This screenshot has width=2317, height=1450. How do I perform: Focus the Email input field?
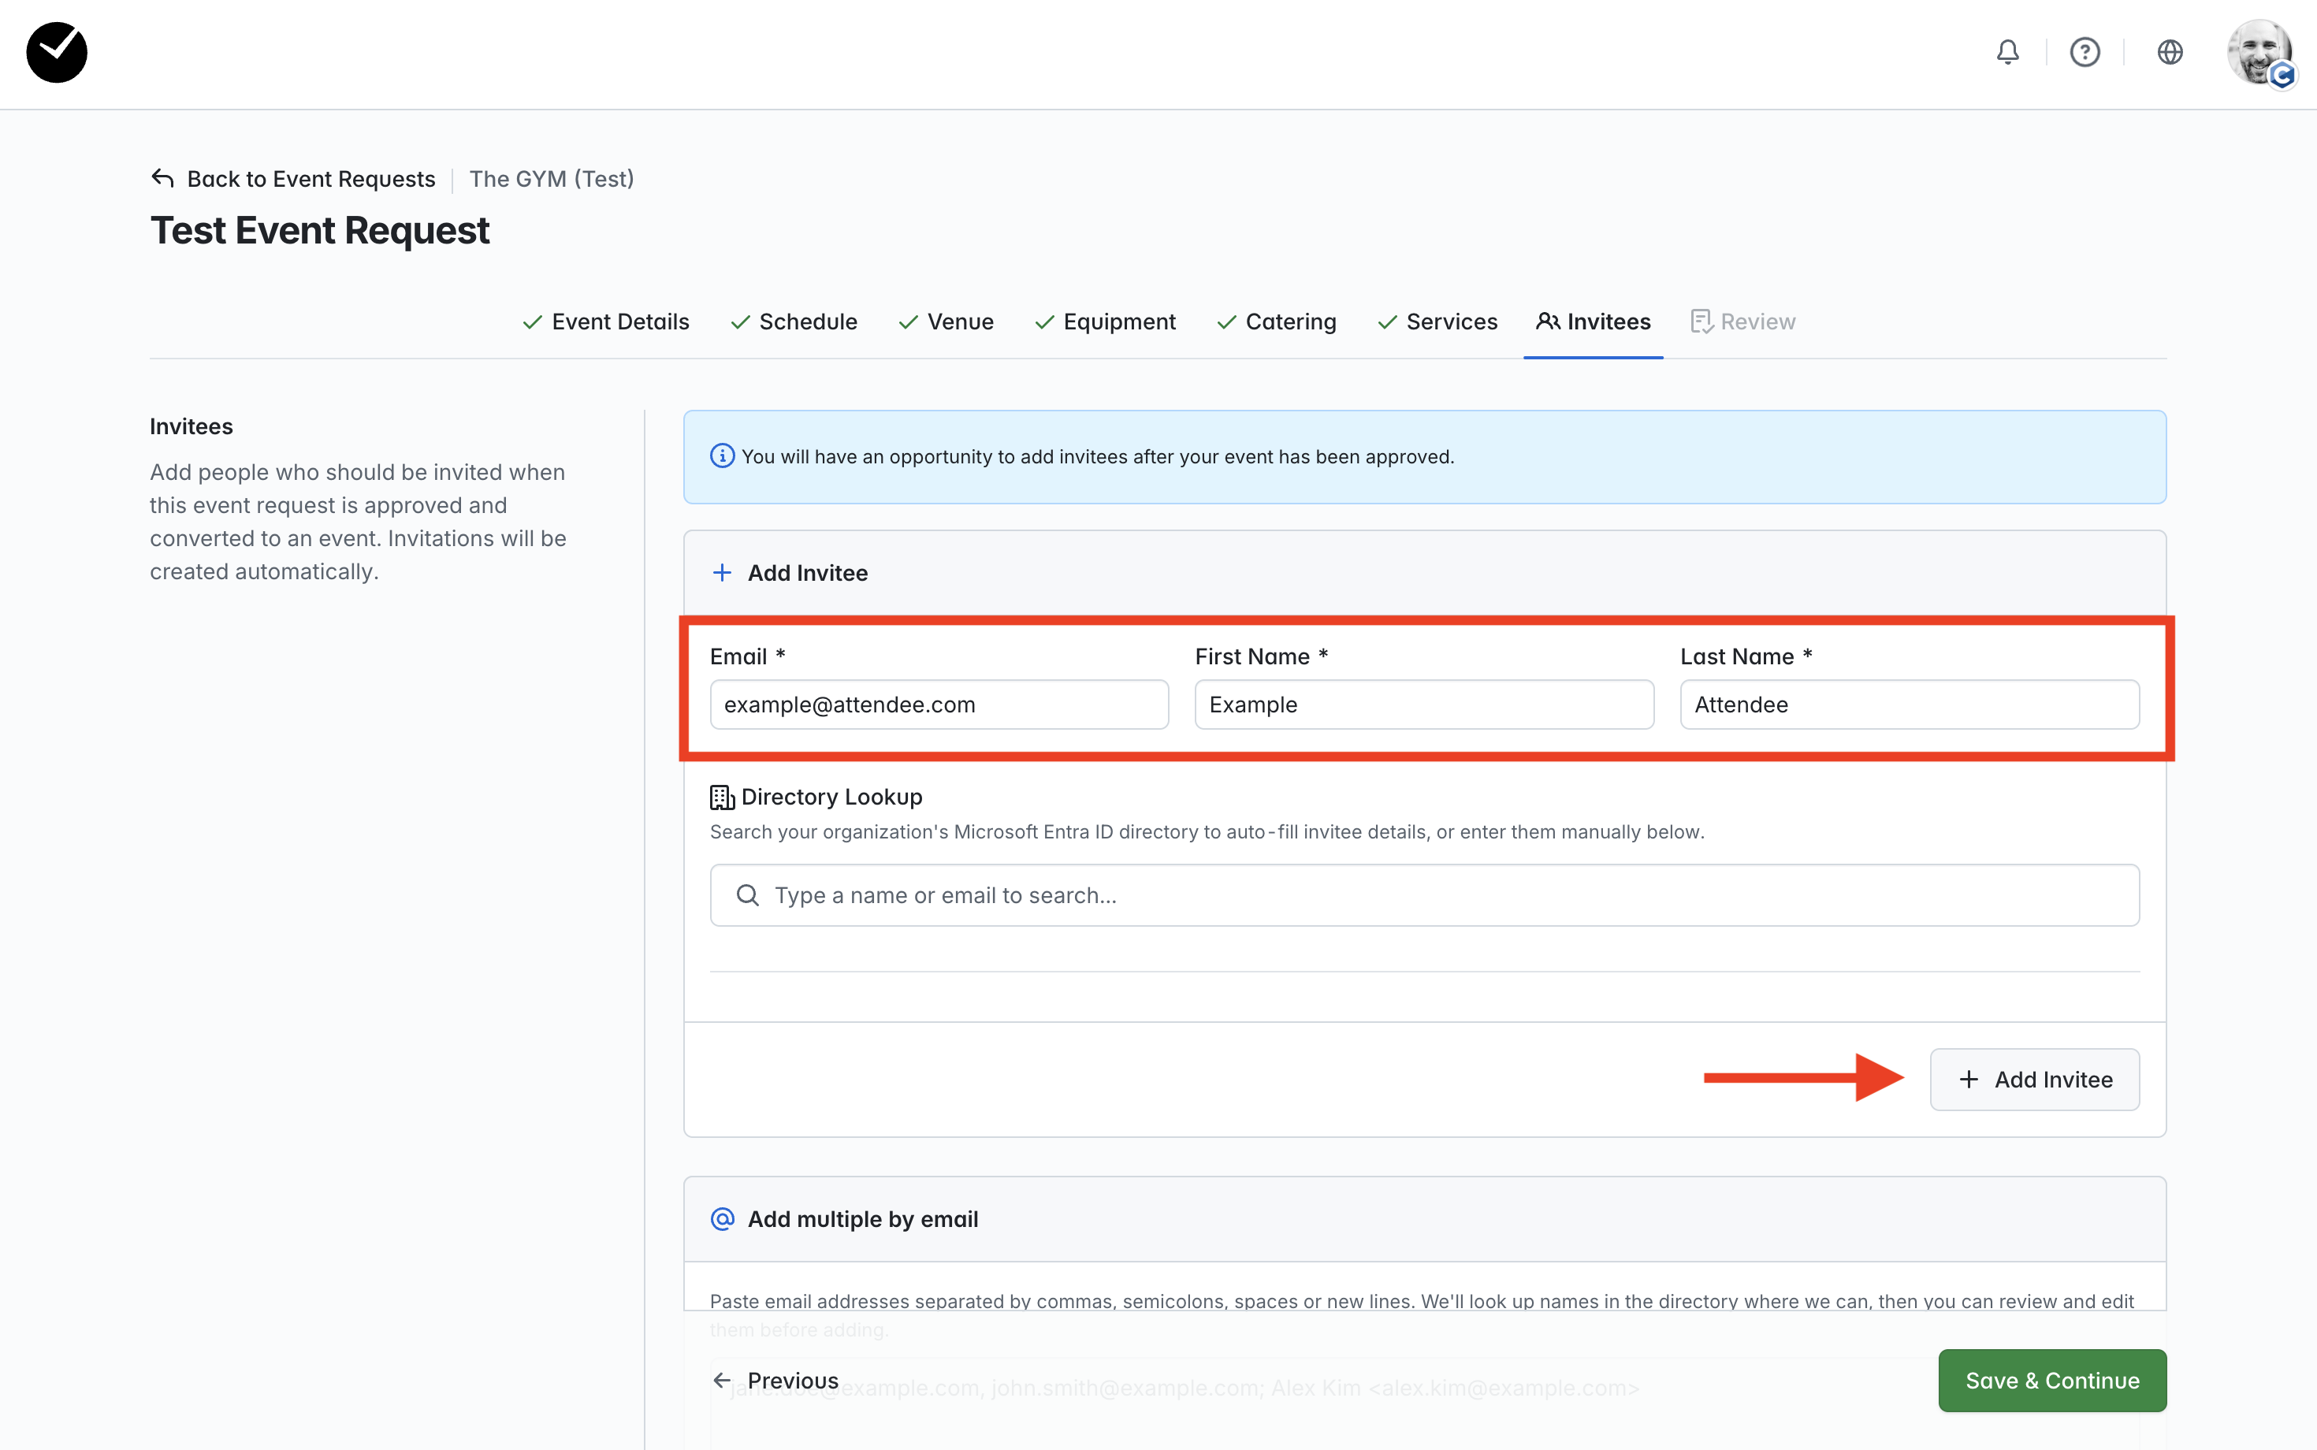[x=939, y=705]
